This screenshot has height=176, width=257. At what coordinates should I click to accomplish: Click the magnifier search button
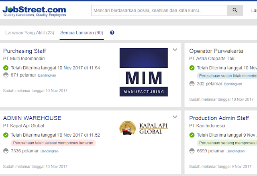pos(235,10)
